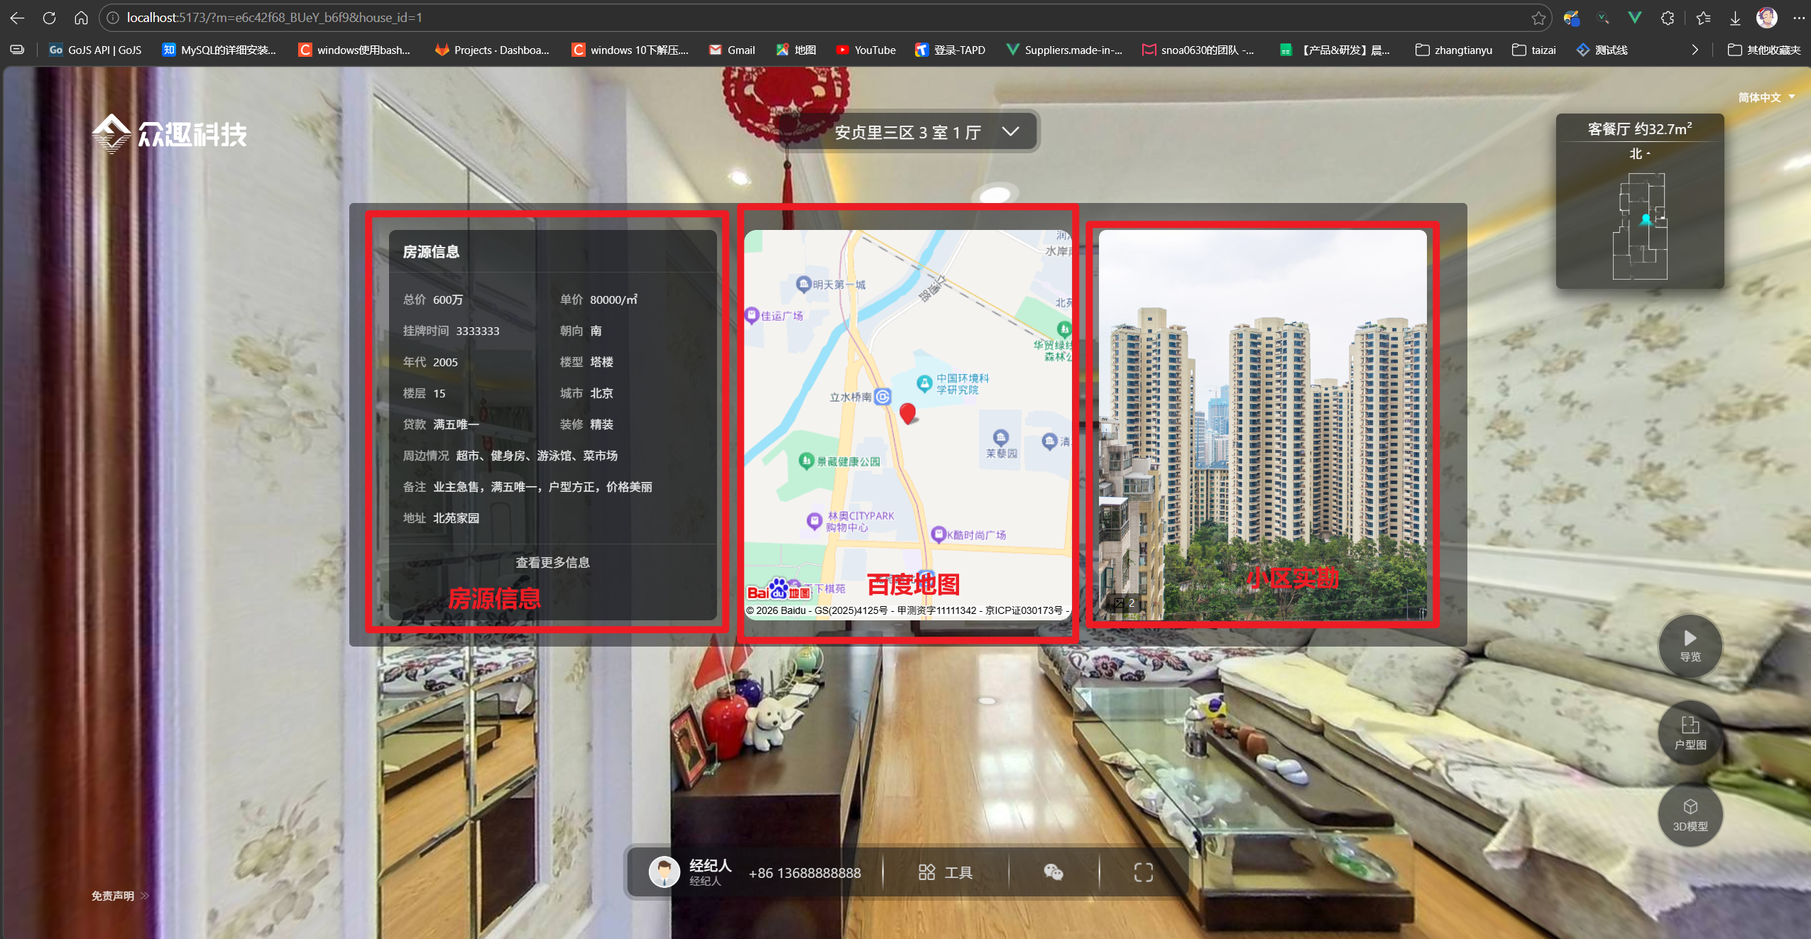1811x939 pixels.
Task: View site information icon beside the URL
Action: [113, 18]
